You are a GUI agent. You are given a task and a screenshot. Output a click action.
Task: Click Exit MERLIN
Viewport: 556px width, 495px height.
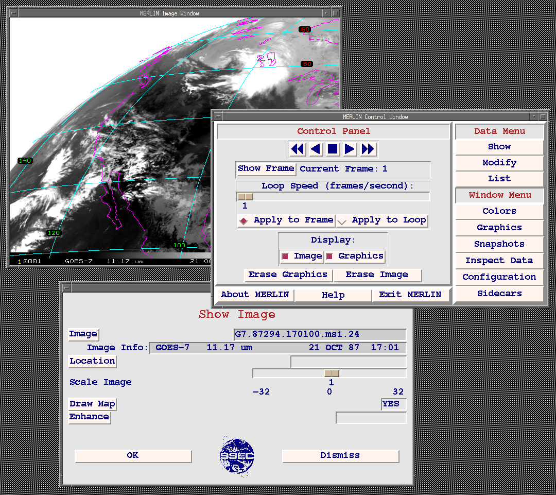pyautogui.click(x=410, y=295)
